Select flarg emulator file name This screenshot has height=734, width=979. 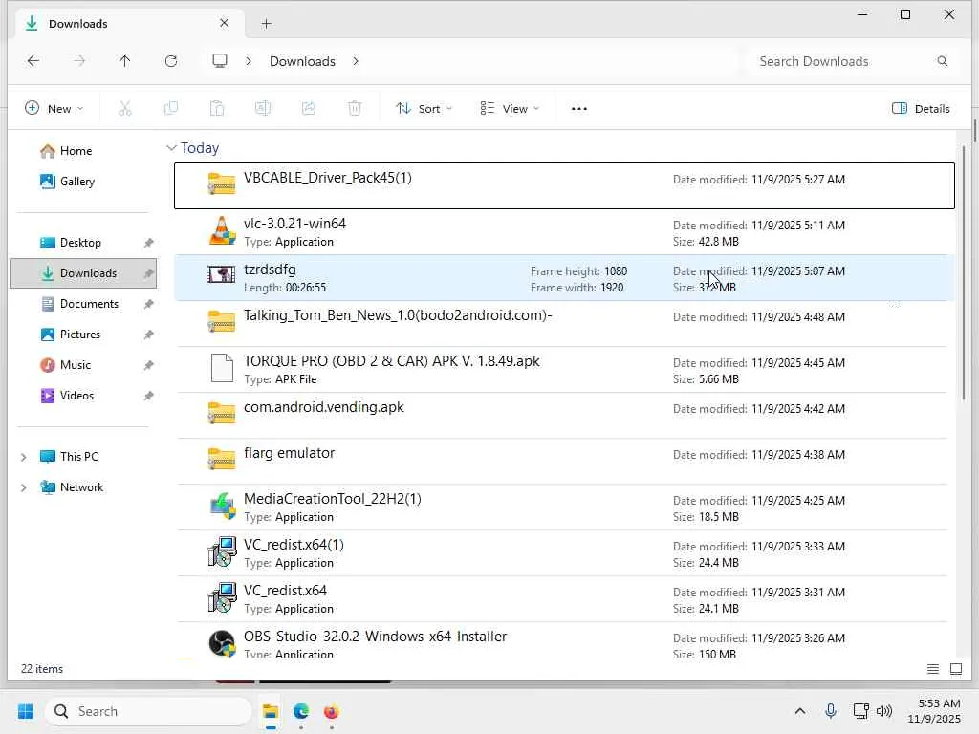tap(289, 453)
